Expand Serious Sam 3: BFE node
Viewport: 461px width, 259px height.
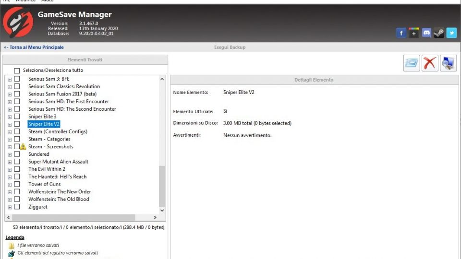pos(10,79)
